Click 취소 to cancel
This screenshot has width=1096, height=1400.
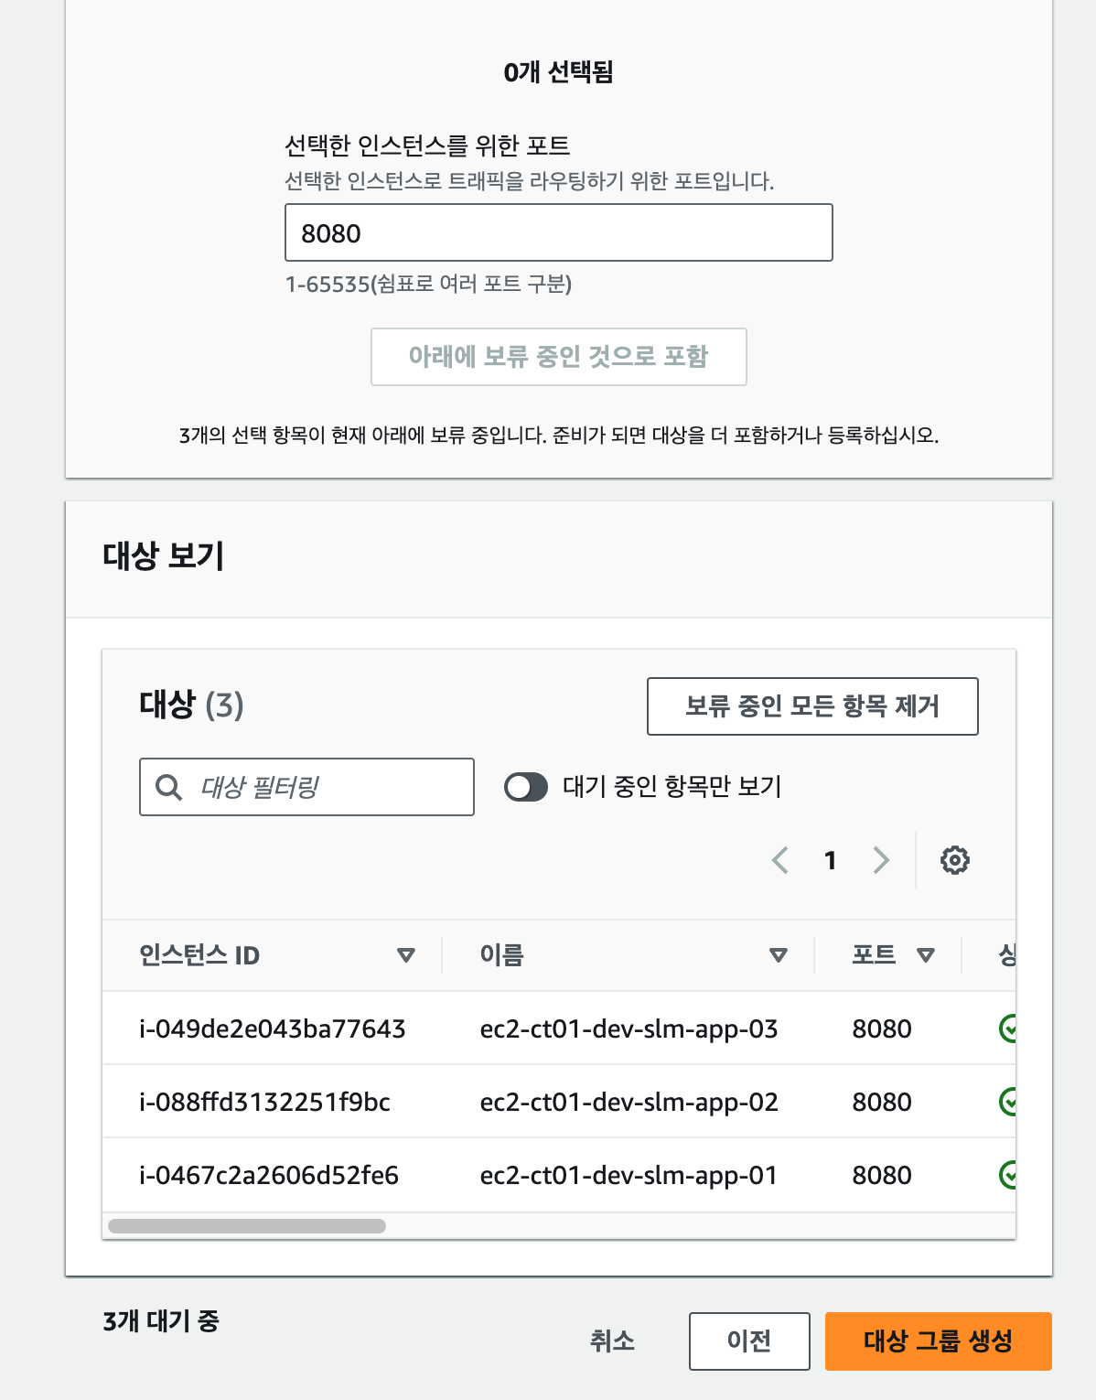[x=612, y=1341]
